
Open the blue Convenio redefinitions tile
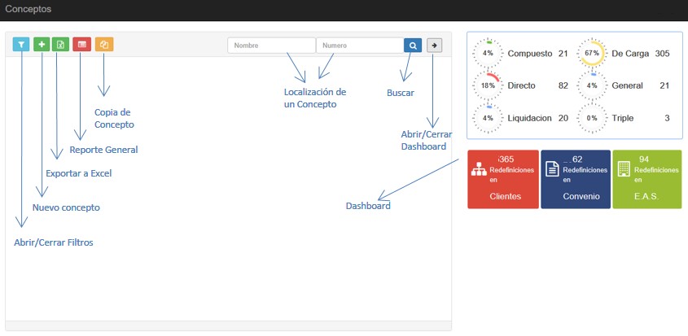[x=576, y=179]
